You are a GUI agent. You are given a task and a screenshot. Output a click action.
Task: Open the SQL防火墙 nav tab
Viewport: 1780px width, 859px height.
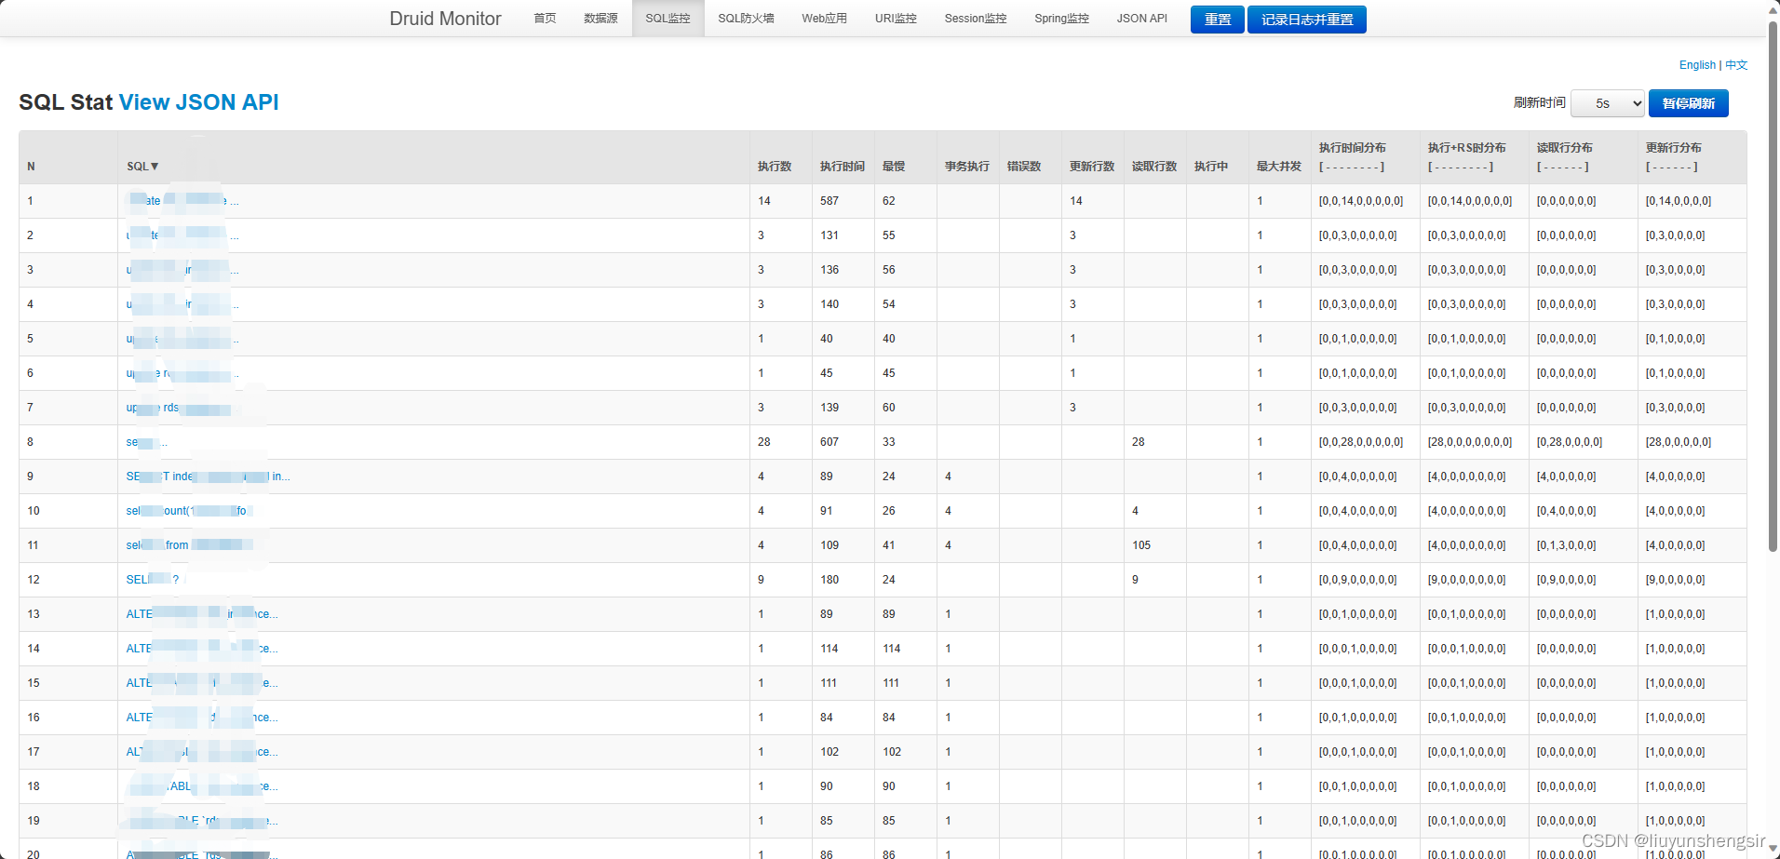pyautogui.click(x=746, y=19)
